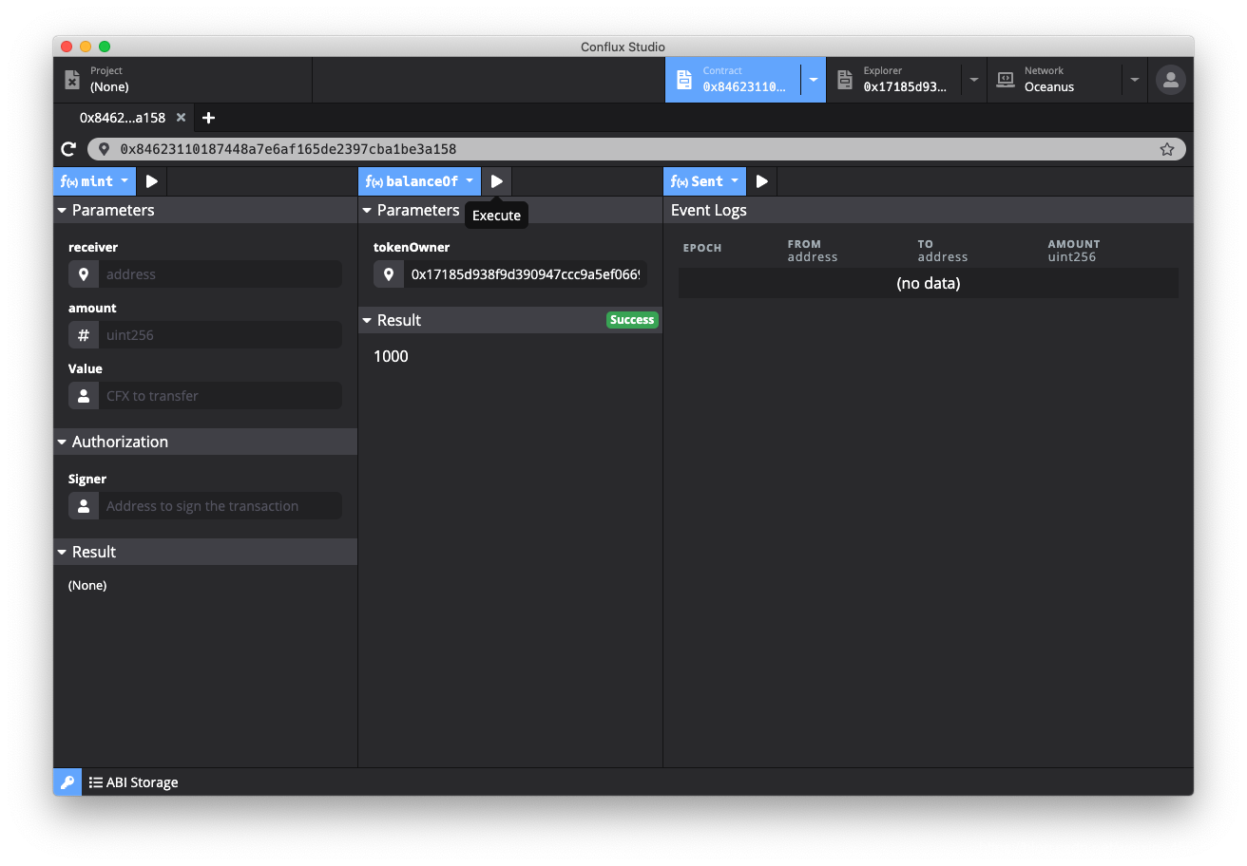This screenshot has height=866, width=1247.
Task: Click the Conflux Studio window title
Action: click(x=623, y=47)
